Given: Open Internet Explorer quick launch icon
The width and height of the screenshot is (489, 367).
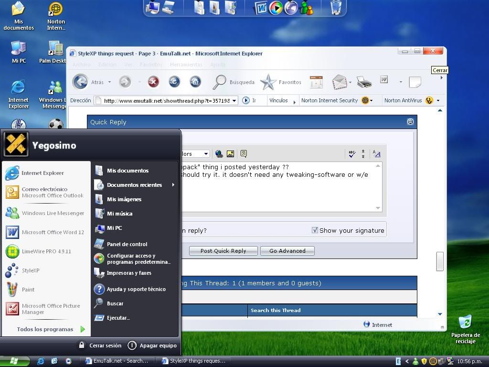Looking at the screenshot, I should [x=41, y=361].
